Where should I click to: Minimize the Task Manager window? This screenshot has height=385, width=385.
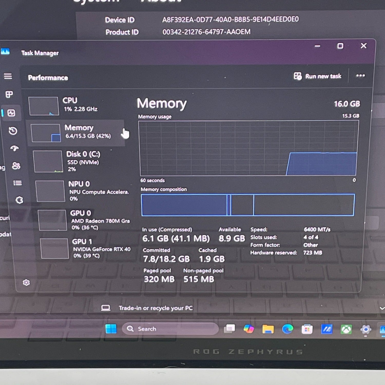(x=317, y=46)
